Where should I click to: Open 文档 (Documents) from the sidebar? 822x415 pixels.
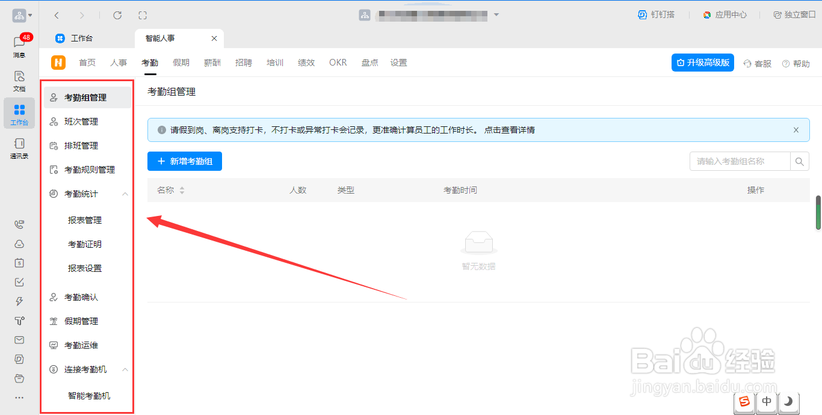click(x=19, y=79)
